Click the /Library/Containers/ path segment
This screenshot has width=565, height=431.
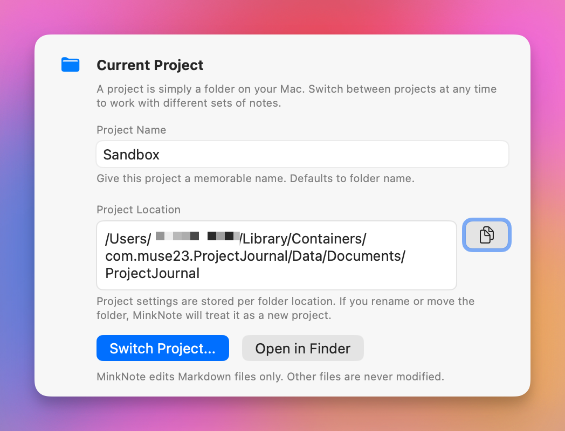[303, 239]
